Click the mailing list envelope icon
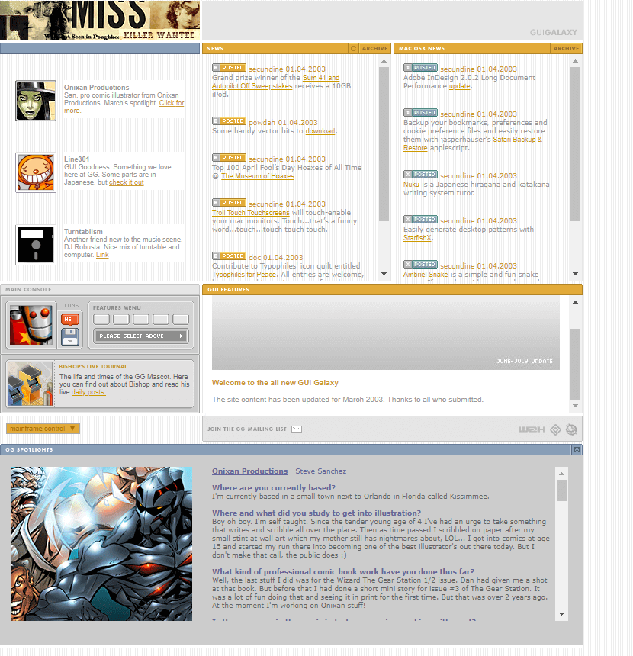Screen dimensions: 633x656 (x=297, y=429)
